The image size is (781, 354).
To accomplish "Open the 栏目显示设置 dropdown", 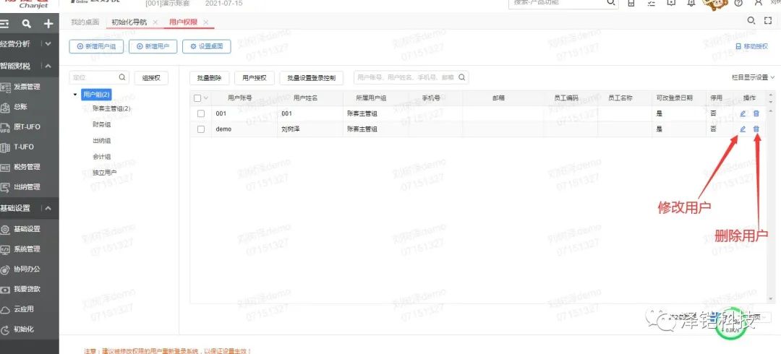I will point(753,78).
